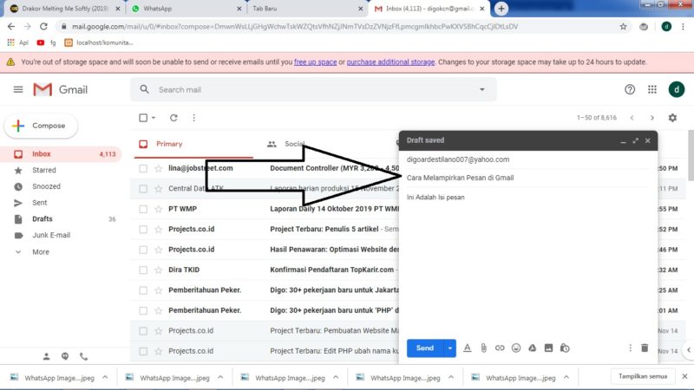This screenshot has height=390, width=694.
Task: Expand the last WhatsApp Image download options
Action: 566,378
